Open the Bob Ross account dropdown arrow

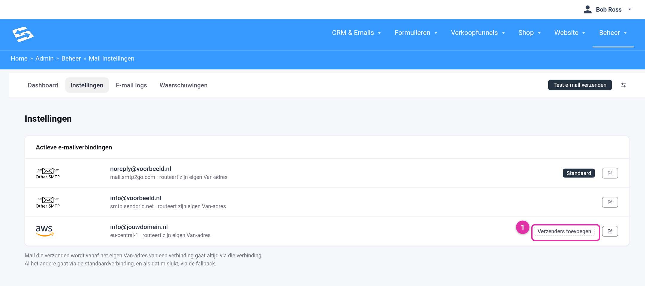pos(630,10)
